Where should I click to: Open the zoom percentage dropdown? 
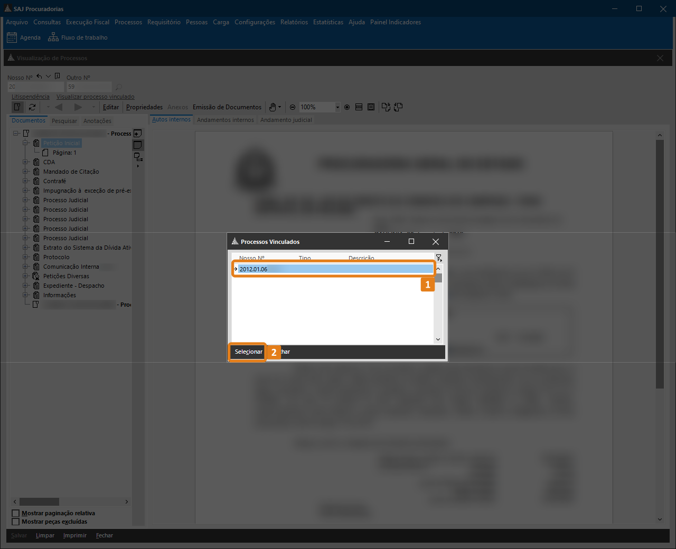pos(337,107)
